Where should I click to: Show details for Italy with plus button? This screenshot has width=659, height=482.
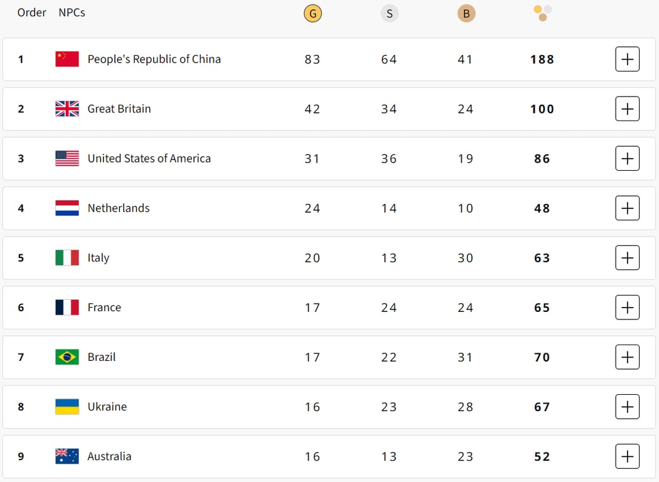point(627,258)
